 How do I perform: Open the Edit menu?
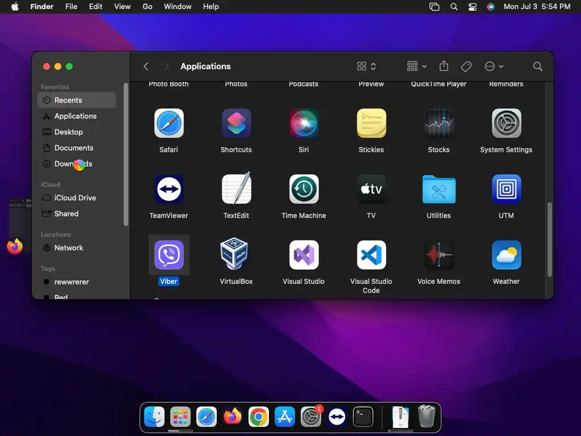95,7
